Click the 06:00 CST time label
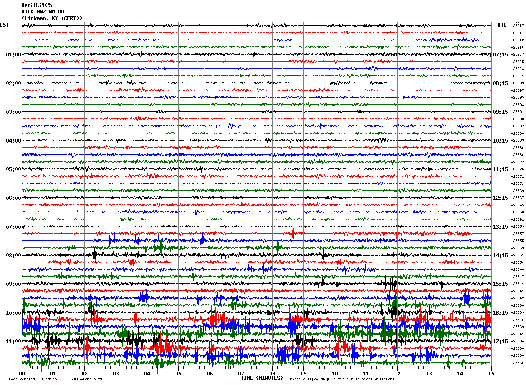526x385 pixels. coord(13,198)
